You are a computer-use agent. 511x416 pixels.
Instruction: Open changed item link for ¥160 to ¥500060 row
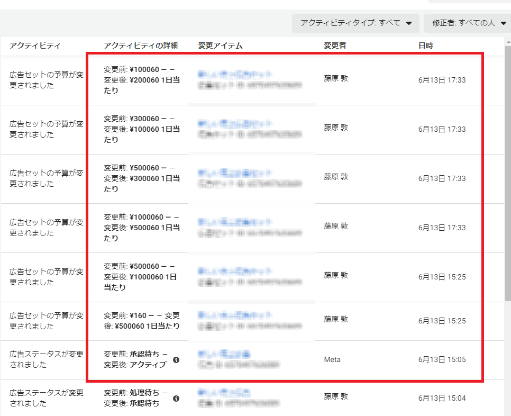[235, 316]
